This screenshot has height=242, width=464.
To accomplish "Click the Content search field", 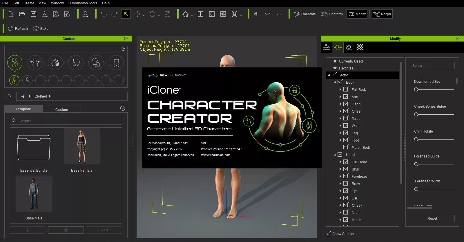I will 66,121.
